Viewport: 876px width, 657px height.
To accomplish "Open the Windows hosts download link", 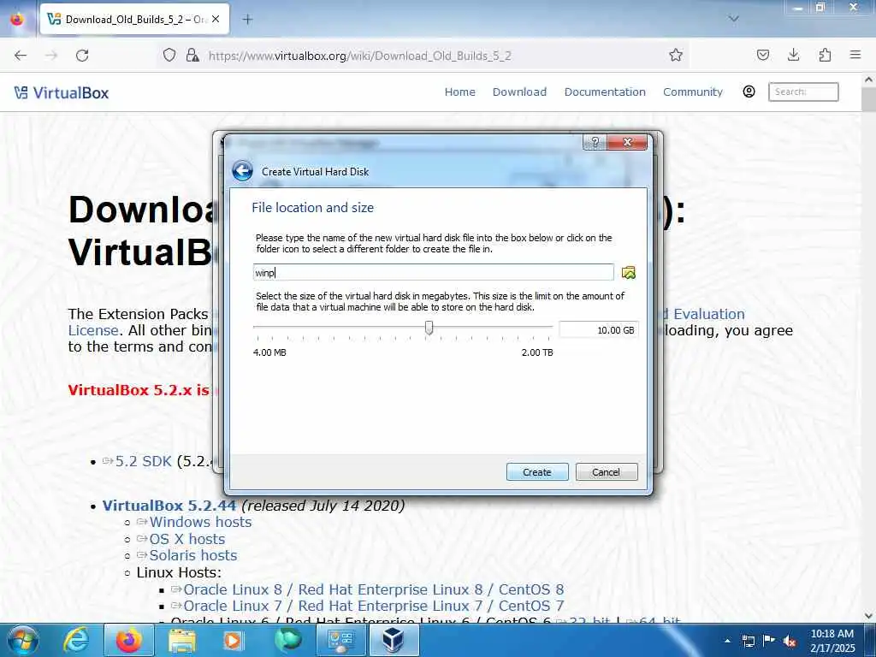I will [x=200, y=522].
